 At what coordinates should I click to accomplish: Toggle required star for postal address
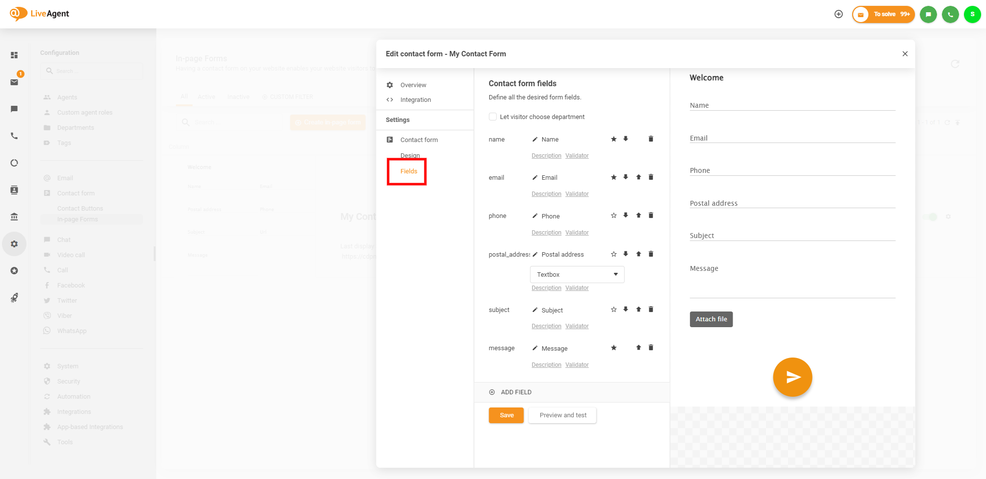(614, 254)
